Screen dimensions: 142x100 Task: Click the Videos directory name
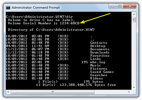[x=97, y=78]
